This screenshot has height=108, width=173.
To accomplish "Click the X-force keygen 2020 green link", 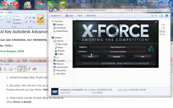I will tap(12, 51).
